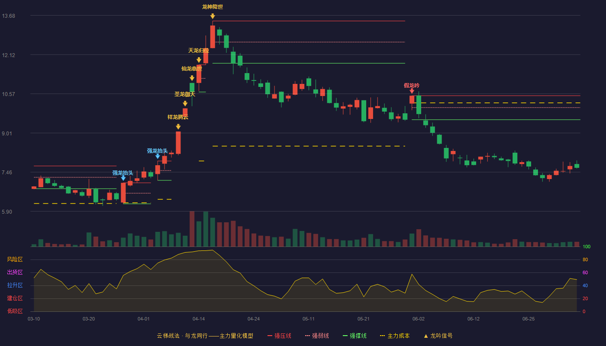This screenshot has width=606, height=346.
Task: Click the 05-11 date label
Action: coord(309,319)
